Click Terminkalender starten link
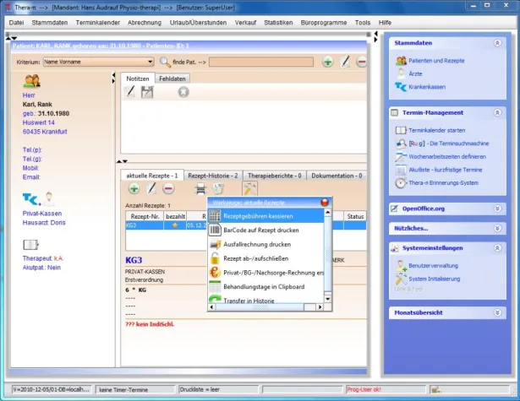Image resolution: width=520 pixels, height=401 pixels. [436, 131]
